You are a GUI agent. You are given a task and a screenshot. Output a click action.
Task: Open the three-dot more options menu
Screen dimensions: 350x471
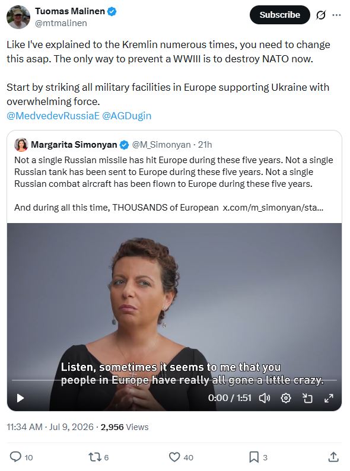(x=336, y=15)
